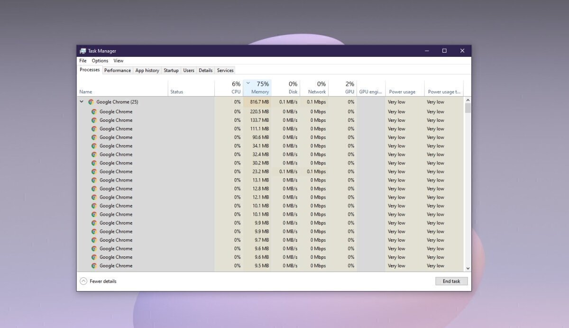
Task: Click the Fewer details link text
Action: coord(103,281)
